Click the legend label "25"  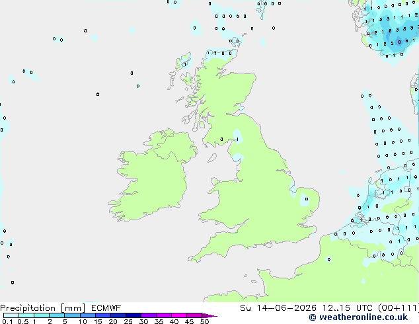[128, 321]
